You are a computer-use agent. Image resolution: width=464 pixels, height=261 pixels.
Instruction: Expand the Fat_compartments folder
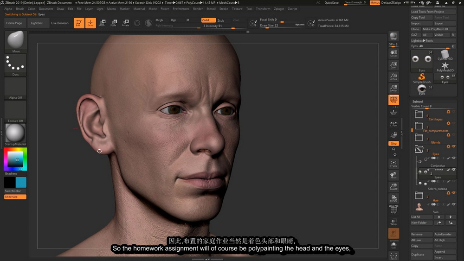pyautogui.click(x=419, y=126)
